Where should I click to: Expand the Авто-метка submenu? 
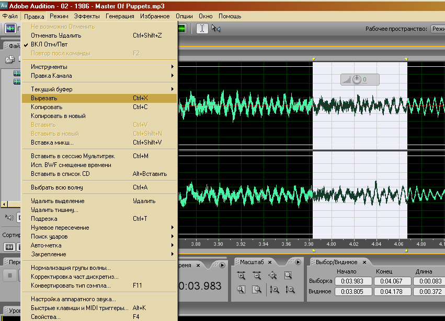coord(99,245)
